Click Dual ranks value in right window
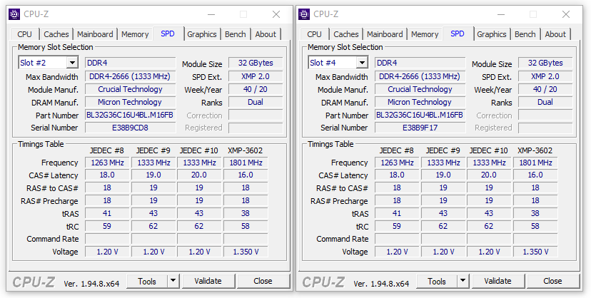Screen dimensions: 591x298 point(545,102)
